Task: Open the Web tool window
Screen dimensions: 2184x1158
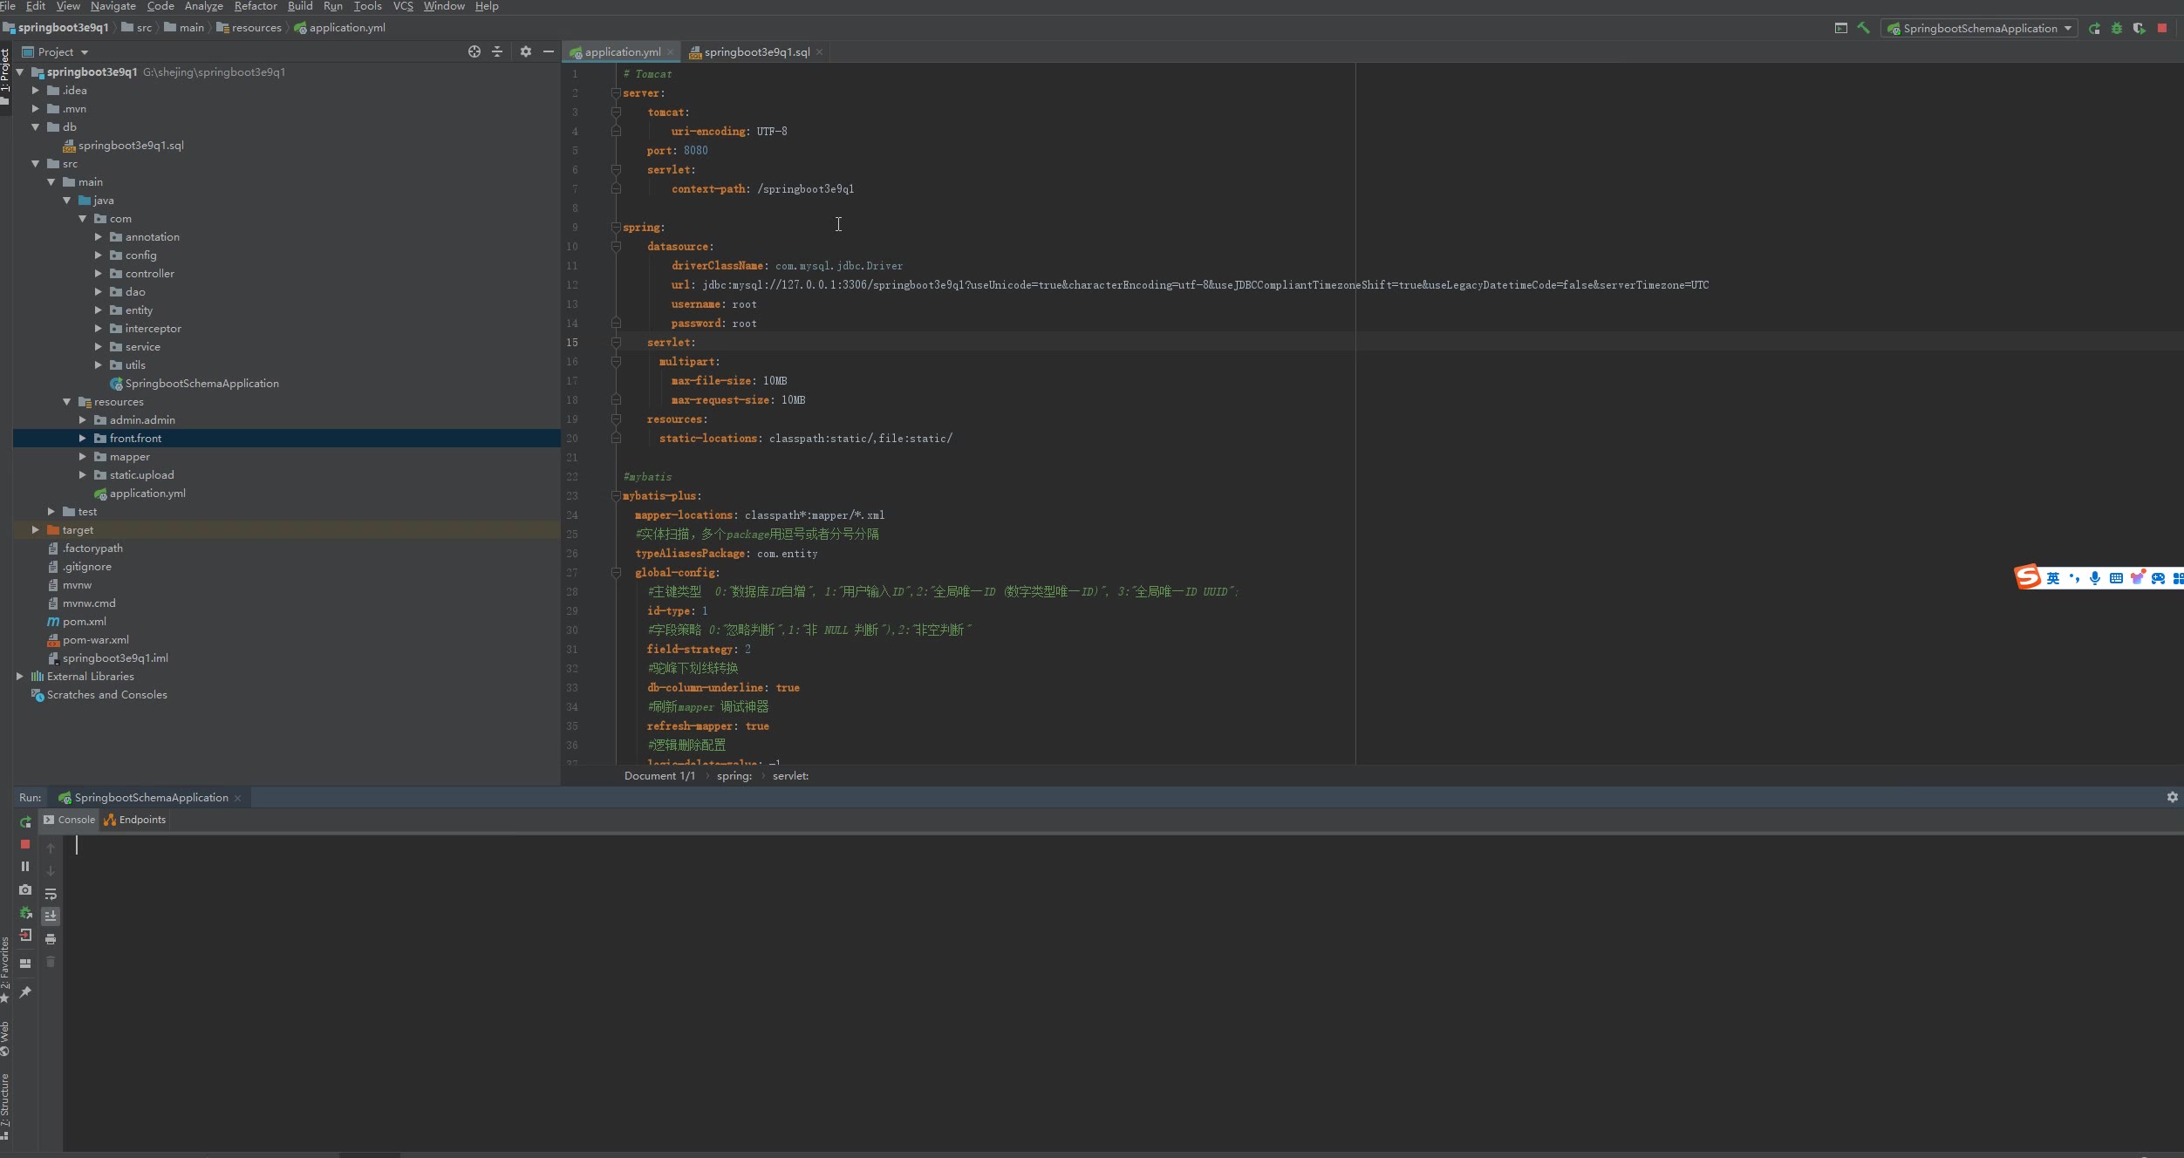Action: point(5,1038)
